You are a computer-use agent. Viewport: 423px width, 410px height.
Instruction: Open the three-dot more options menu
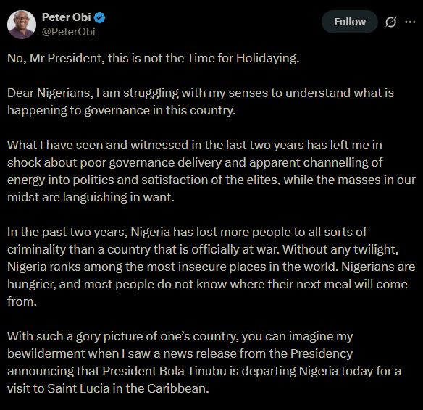410,22
